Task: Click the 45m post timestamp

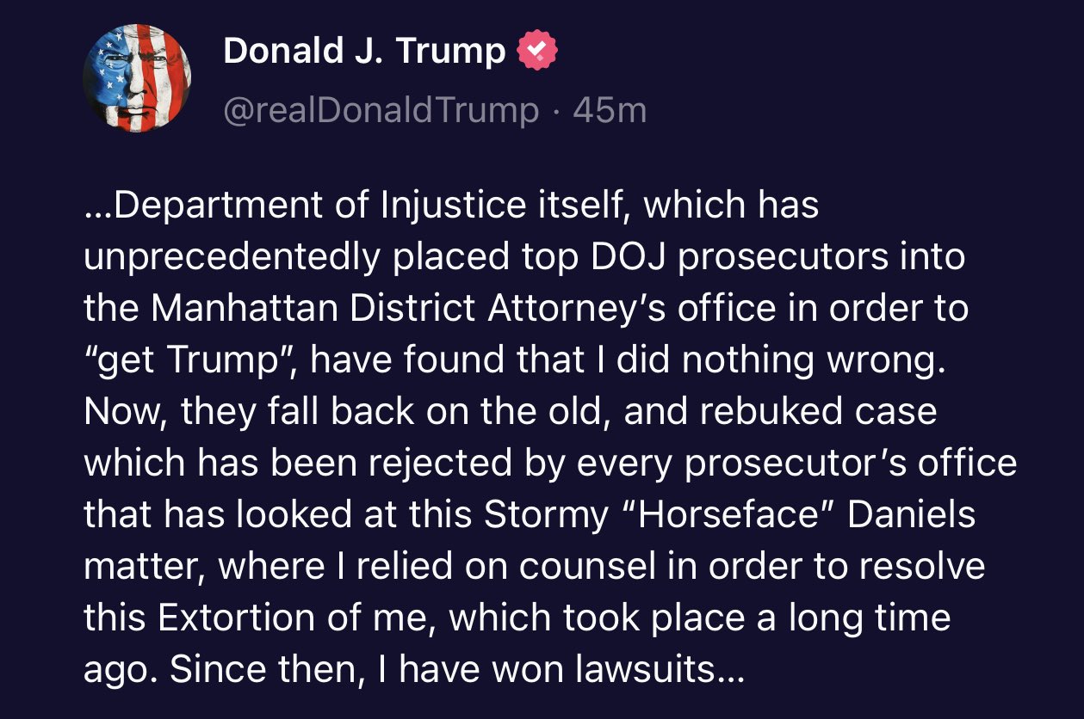Action: [x=610, y=110]
